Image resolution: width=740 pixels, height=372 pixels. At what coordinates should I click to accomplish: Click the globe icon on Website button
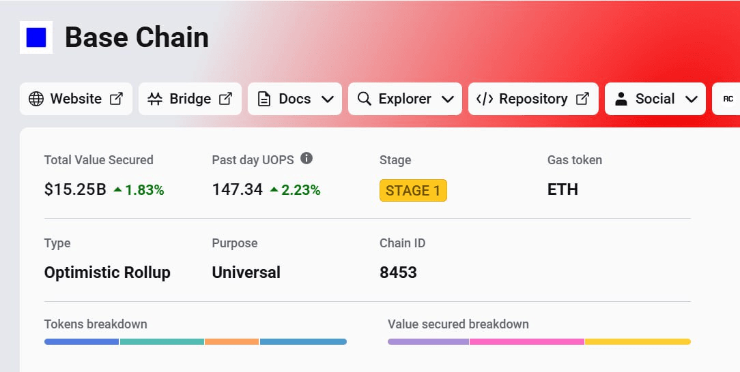[x=36, y=99]
